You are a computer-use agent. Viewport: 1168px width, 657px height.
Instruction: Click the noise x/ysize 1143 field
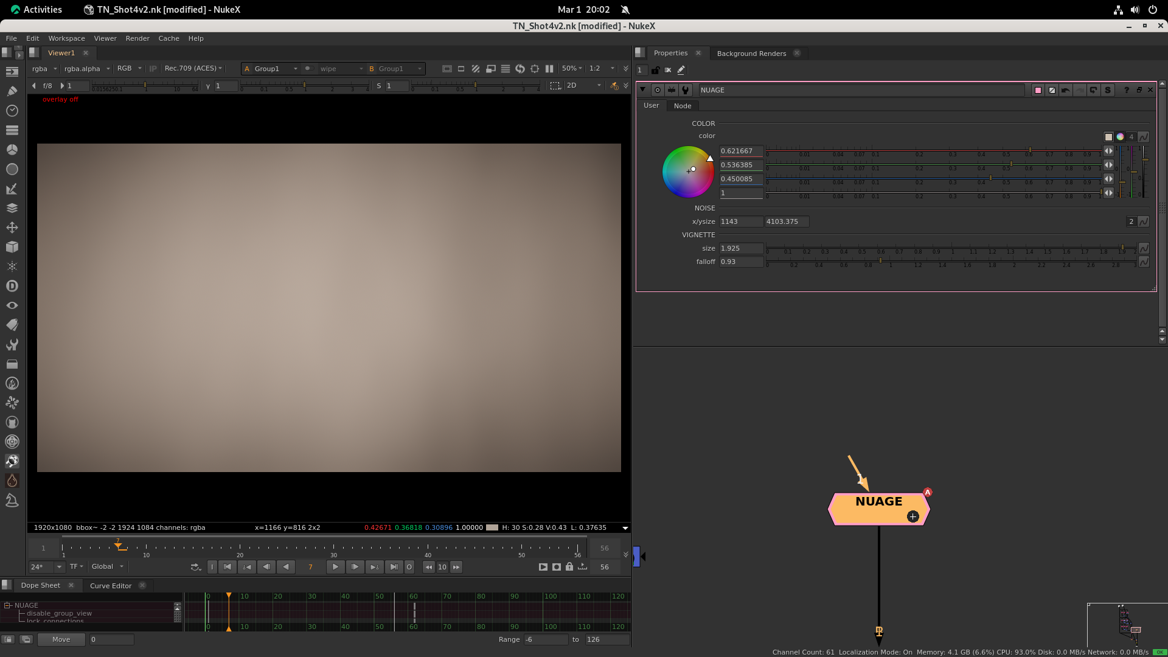click(740, 221)
